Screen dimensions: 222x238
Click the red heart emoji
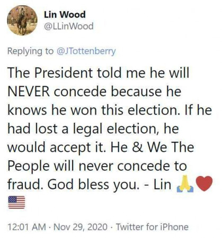click(204, 184)
